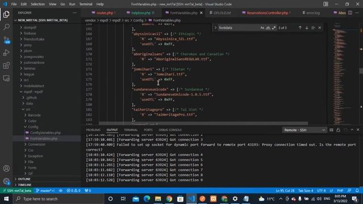Close the FontVariables.php tab
Viewport: 363px width, 204px height.
(x=201, y=13)
